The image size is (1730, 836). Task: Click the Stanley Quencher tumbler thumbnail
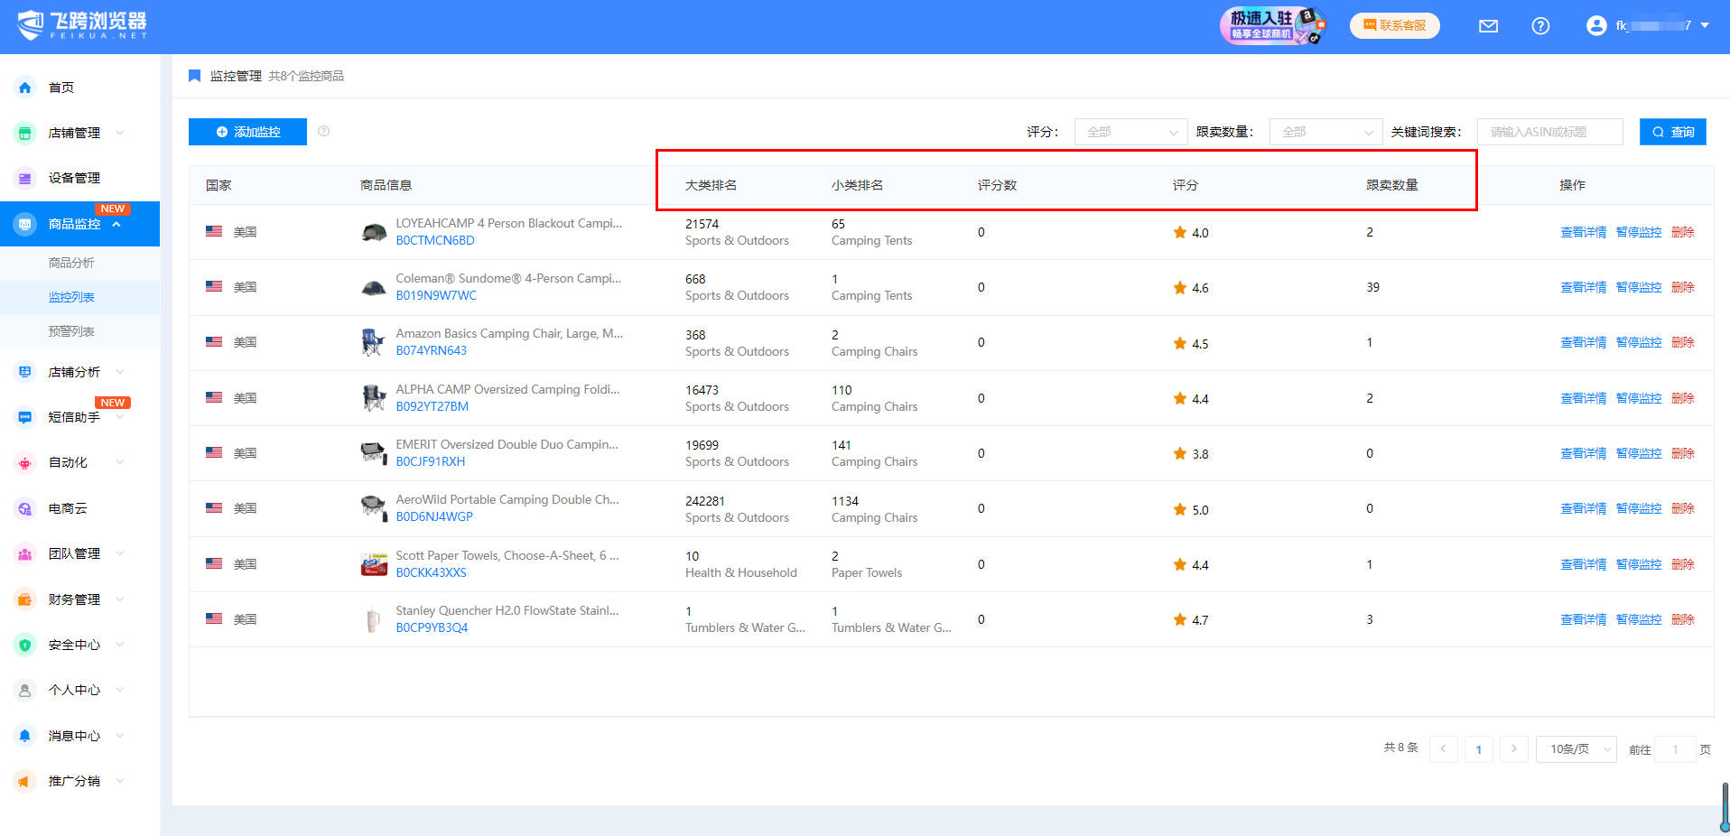pos(374,619)
